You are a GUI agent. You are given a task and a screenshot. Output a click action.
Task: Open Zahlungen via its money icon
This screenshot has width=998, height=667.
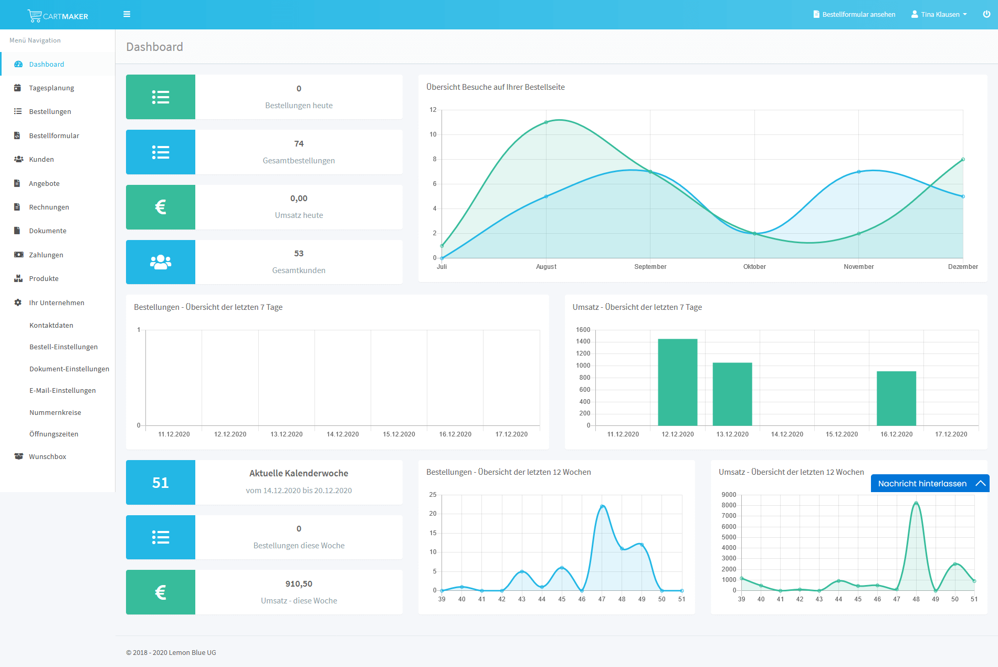[x=18, y=255]
